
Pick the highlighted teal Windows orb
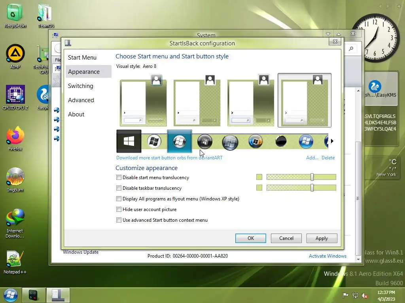click(180, 141)
